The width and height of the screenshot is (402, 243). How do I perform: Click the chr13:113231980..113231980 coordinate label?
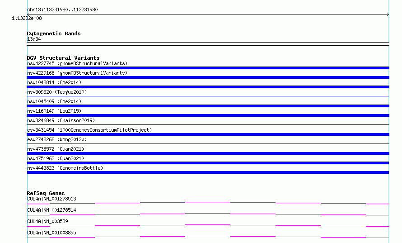click(x=62, y=10)
